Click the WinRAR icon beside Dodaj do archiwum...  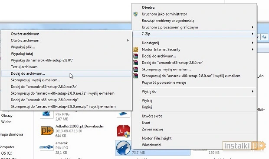135,56
